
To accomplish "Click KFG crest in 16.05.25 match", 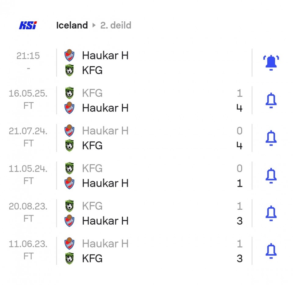I will 69,93.
